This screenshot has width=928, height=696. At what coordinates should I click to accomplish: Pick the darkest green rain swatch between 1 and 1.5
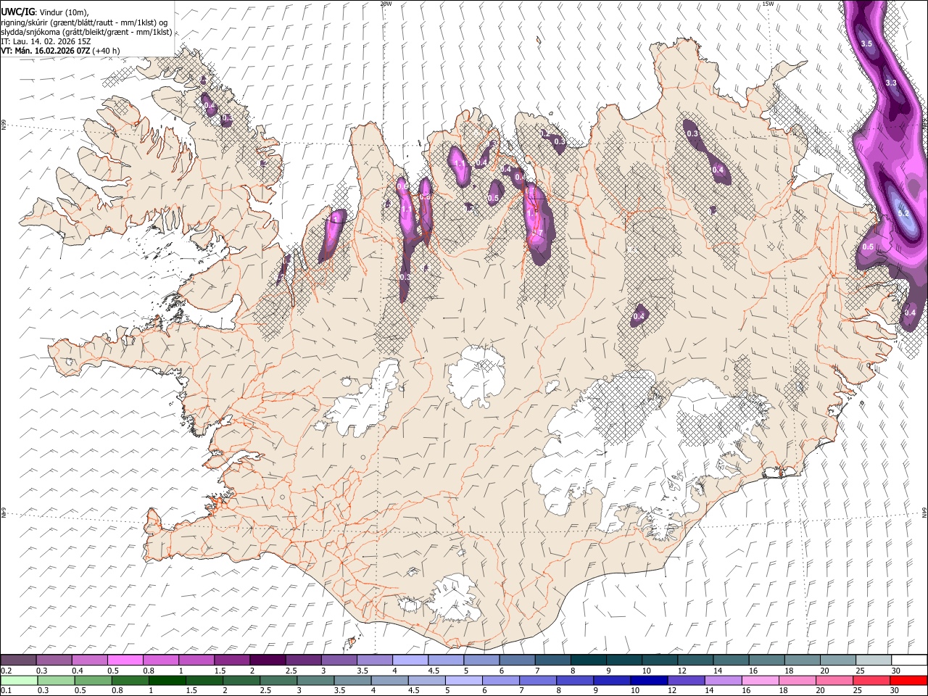click(167, 680)
